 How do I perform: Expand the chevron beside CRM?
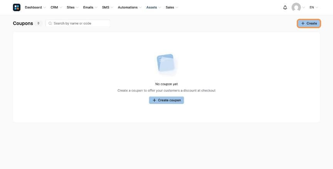pos(61,8)
